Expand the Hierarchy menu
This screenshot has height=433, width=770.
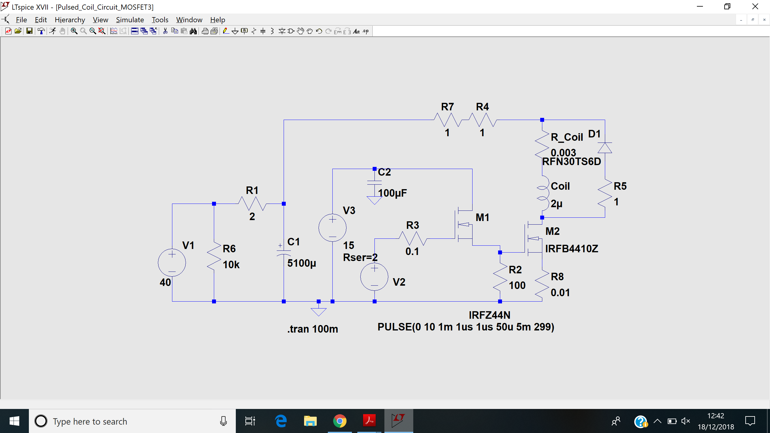coord(69,20)
